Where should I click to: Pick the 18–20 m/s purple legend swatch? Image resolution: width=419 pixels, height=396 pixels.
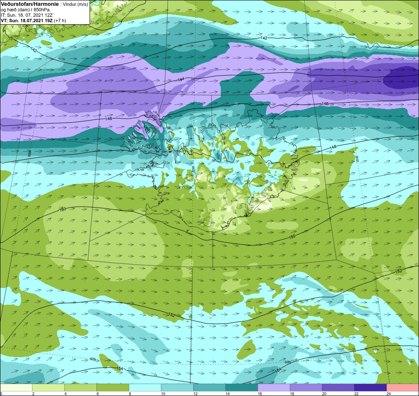point(306,387)
